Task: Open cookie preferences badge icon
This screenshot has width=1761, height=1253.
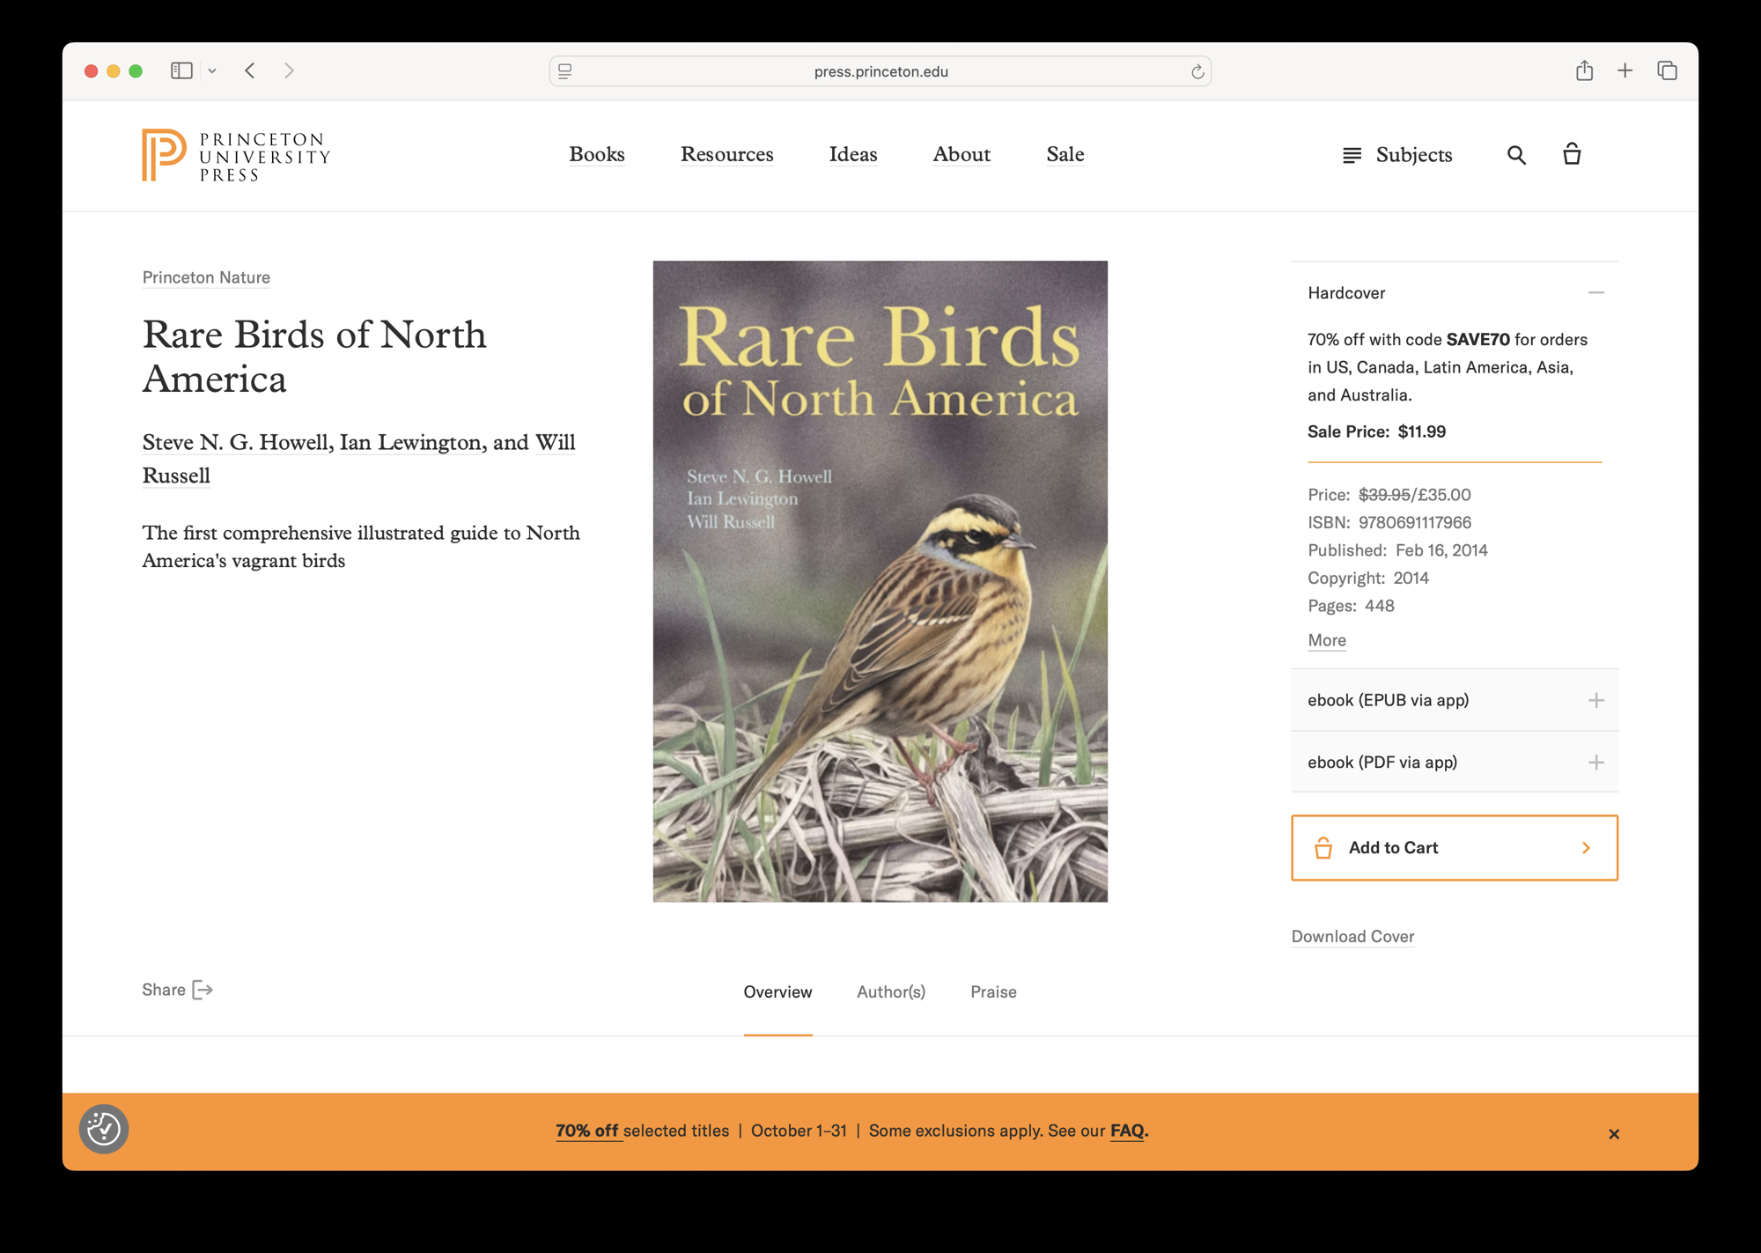Action: (x=104, y=1129)
